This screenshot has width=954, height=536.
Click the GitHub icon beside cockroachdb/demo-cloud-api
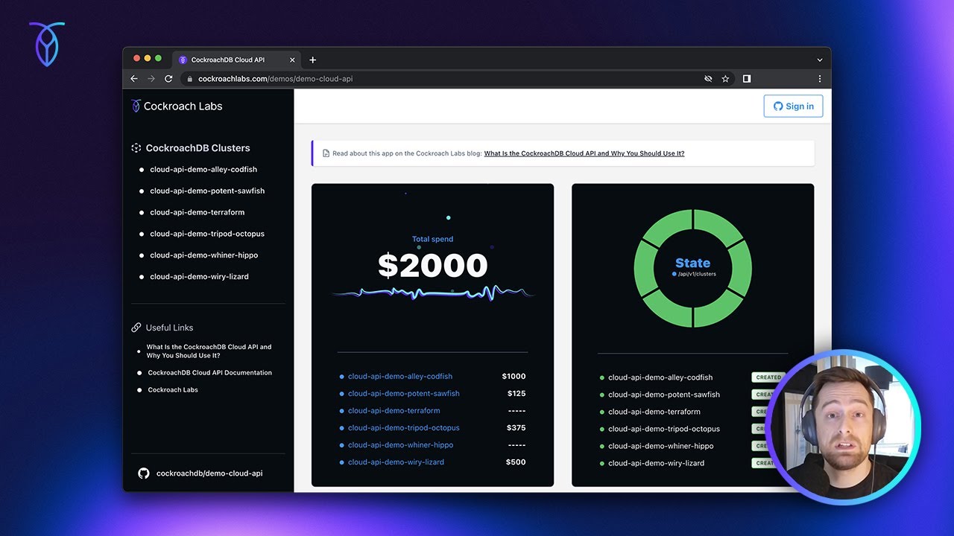(x=144, y=473)
